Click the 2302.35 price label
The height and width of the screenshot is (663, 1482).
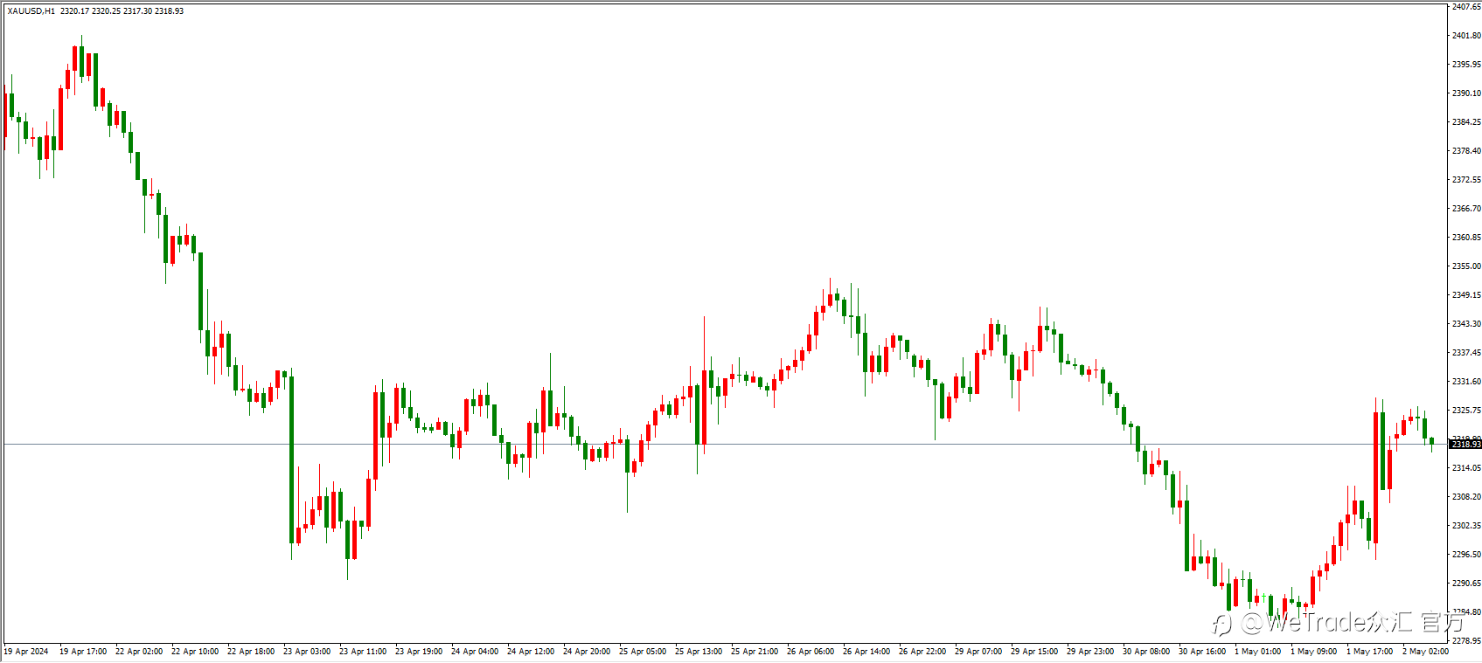(1466, 526)
